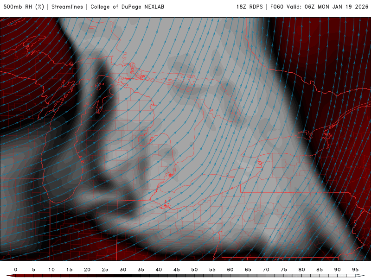
Task: Click the "F060" forecast hour text
Action: tap(276, 6)
